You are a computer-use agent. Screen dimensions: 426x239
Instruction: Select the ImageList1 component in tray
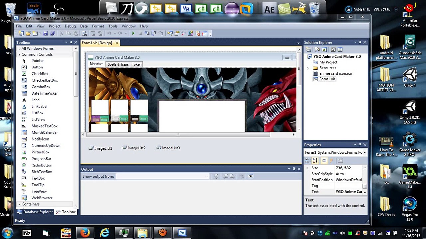101,148
